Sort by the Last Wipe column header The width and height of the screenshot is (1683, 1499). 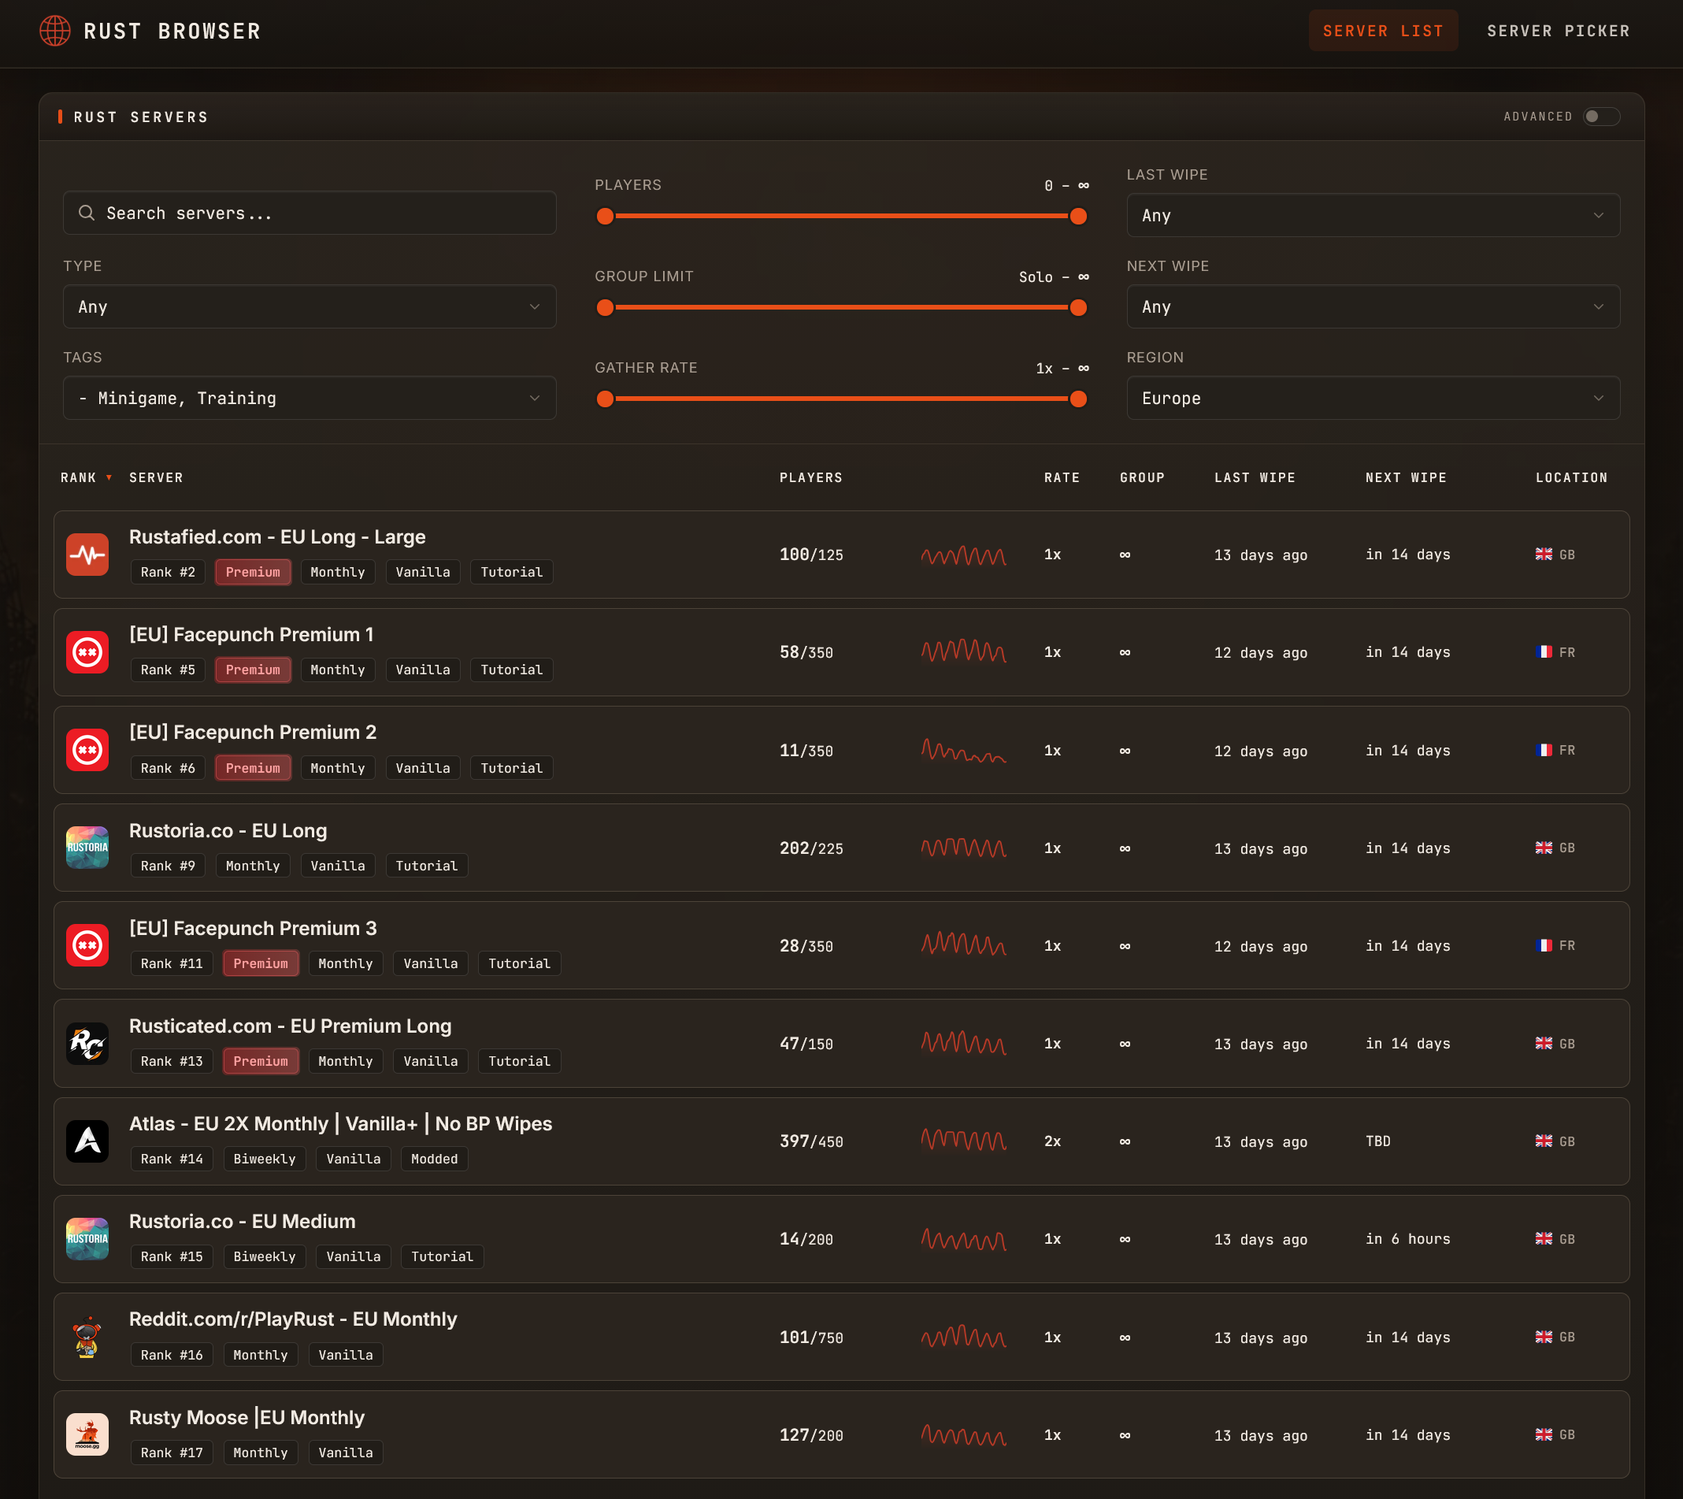click(1255, 477)
